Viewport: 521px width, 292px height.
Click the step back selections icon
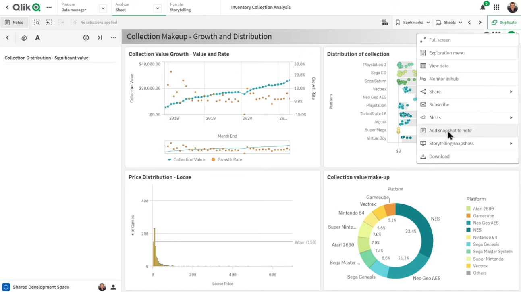click(49, 23)
